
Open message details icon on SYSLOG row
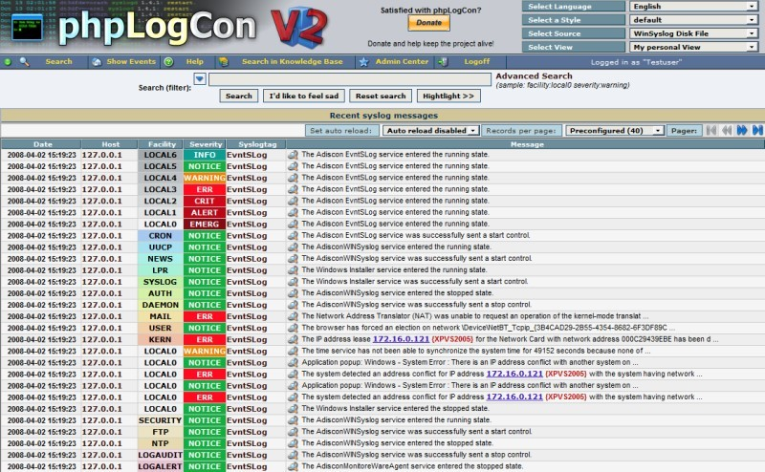(x=293, y=282)
